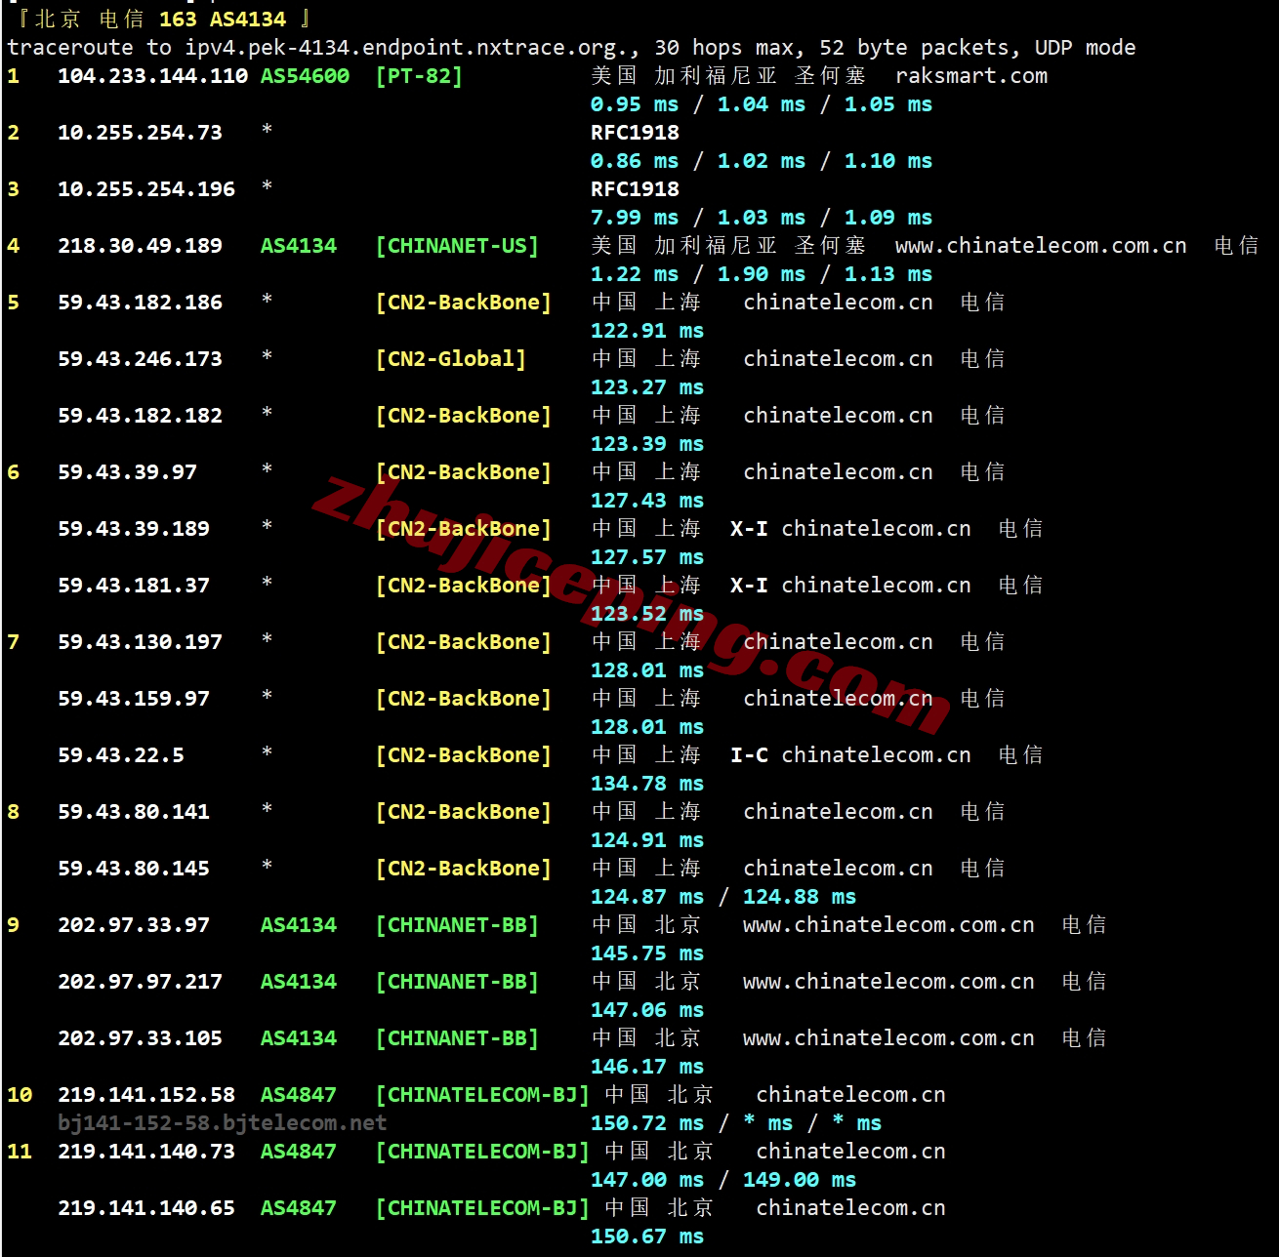Click IP 59.43.246.173

140,359
